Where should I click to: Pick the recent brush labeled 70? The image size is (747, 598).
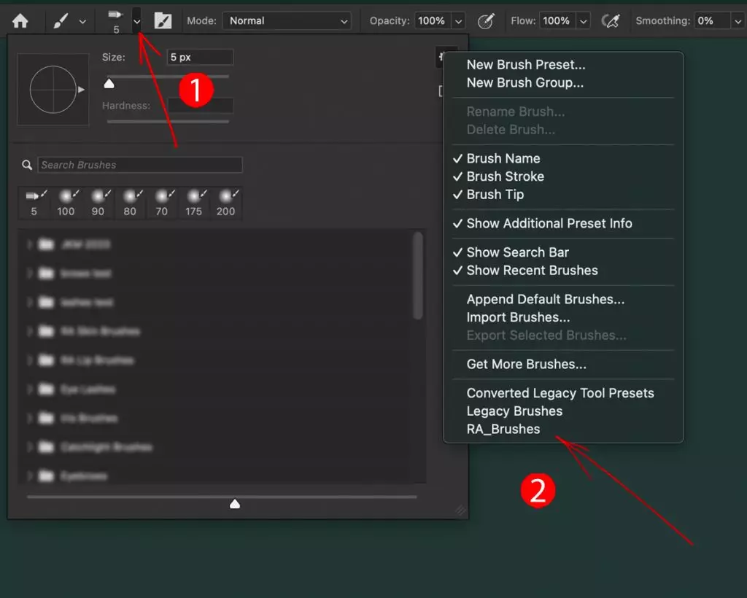[162, 203]
